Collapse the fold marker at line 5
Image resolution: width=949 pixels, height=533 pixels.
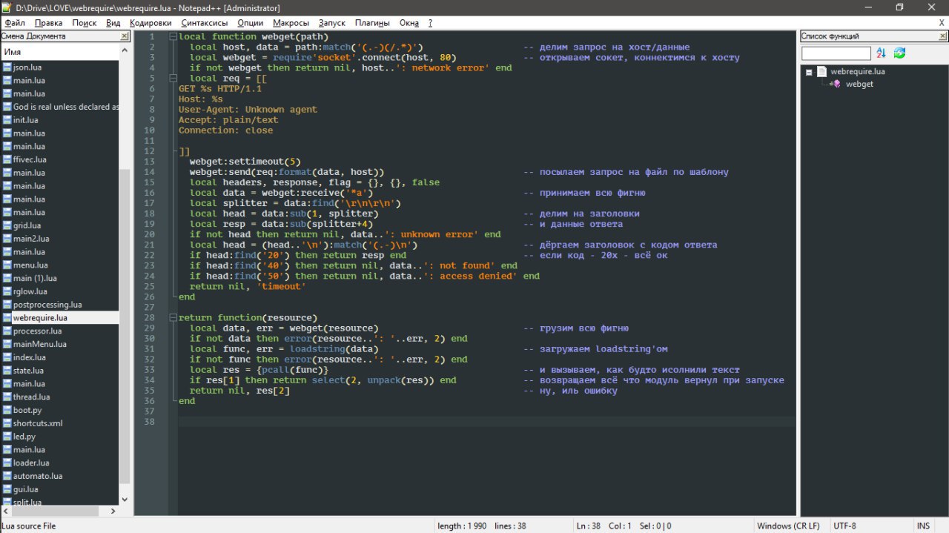coord(173,78)
